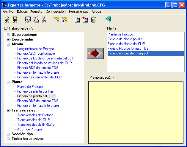Click the exit door icon
Image resolution: width=187 pixels, height=147 pixels.
point(108,20)
